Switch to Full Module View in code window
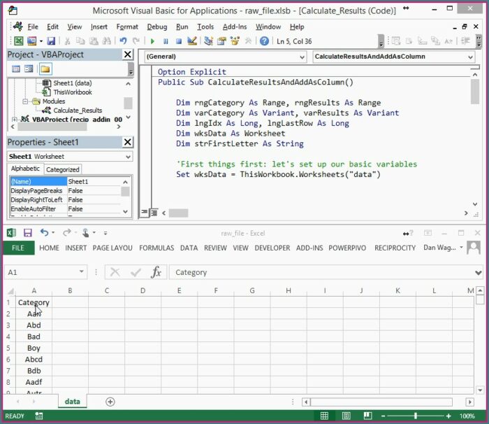 click(x=154, y=213)
